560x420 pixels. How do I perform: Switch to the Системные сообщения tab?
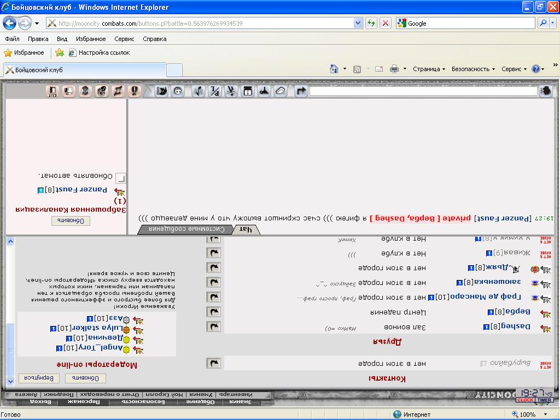coord(186,230)
